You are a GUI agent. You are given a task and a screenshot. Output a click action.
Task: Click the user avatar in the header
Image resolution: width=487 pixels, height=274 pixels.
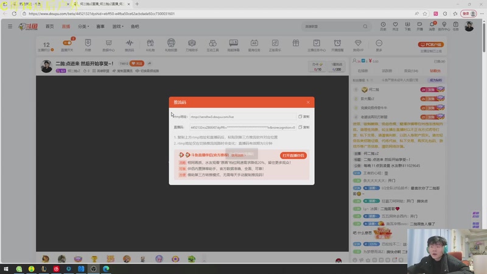pos(469,26)
